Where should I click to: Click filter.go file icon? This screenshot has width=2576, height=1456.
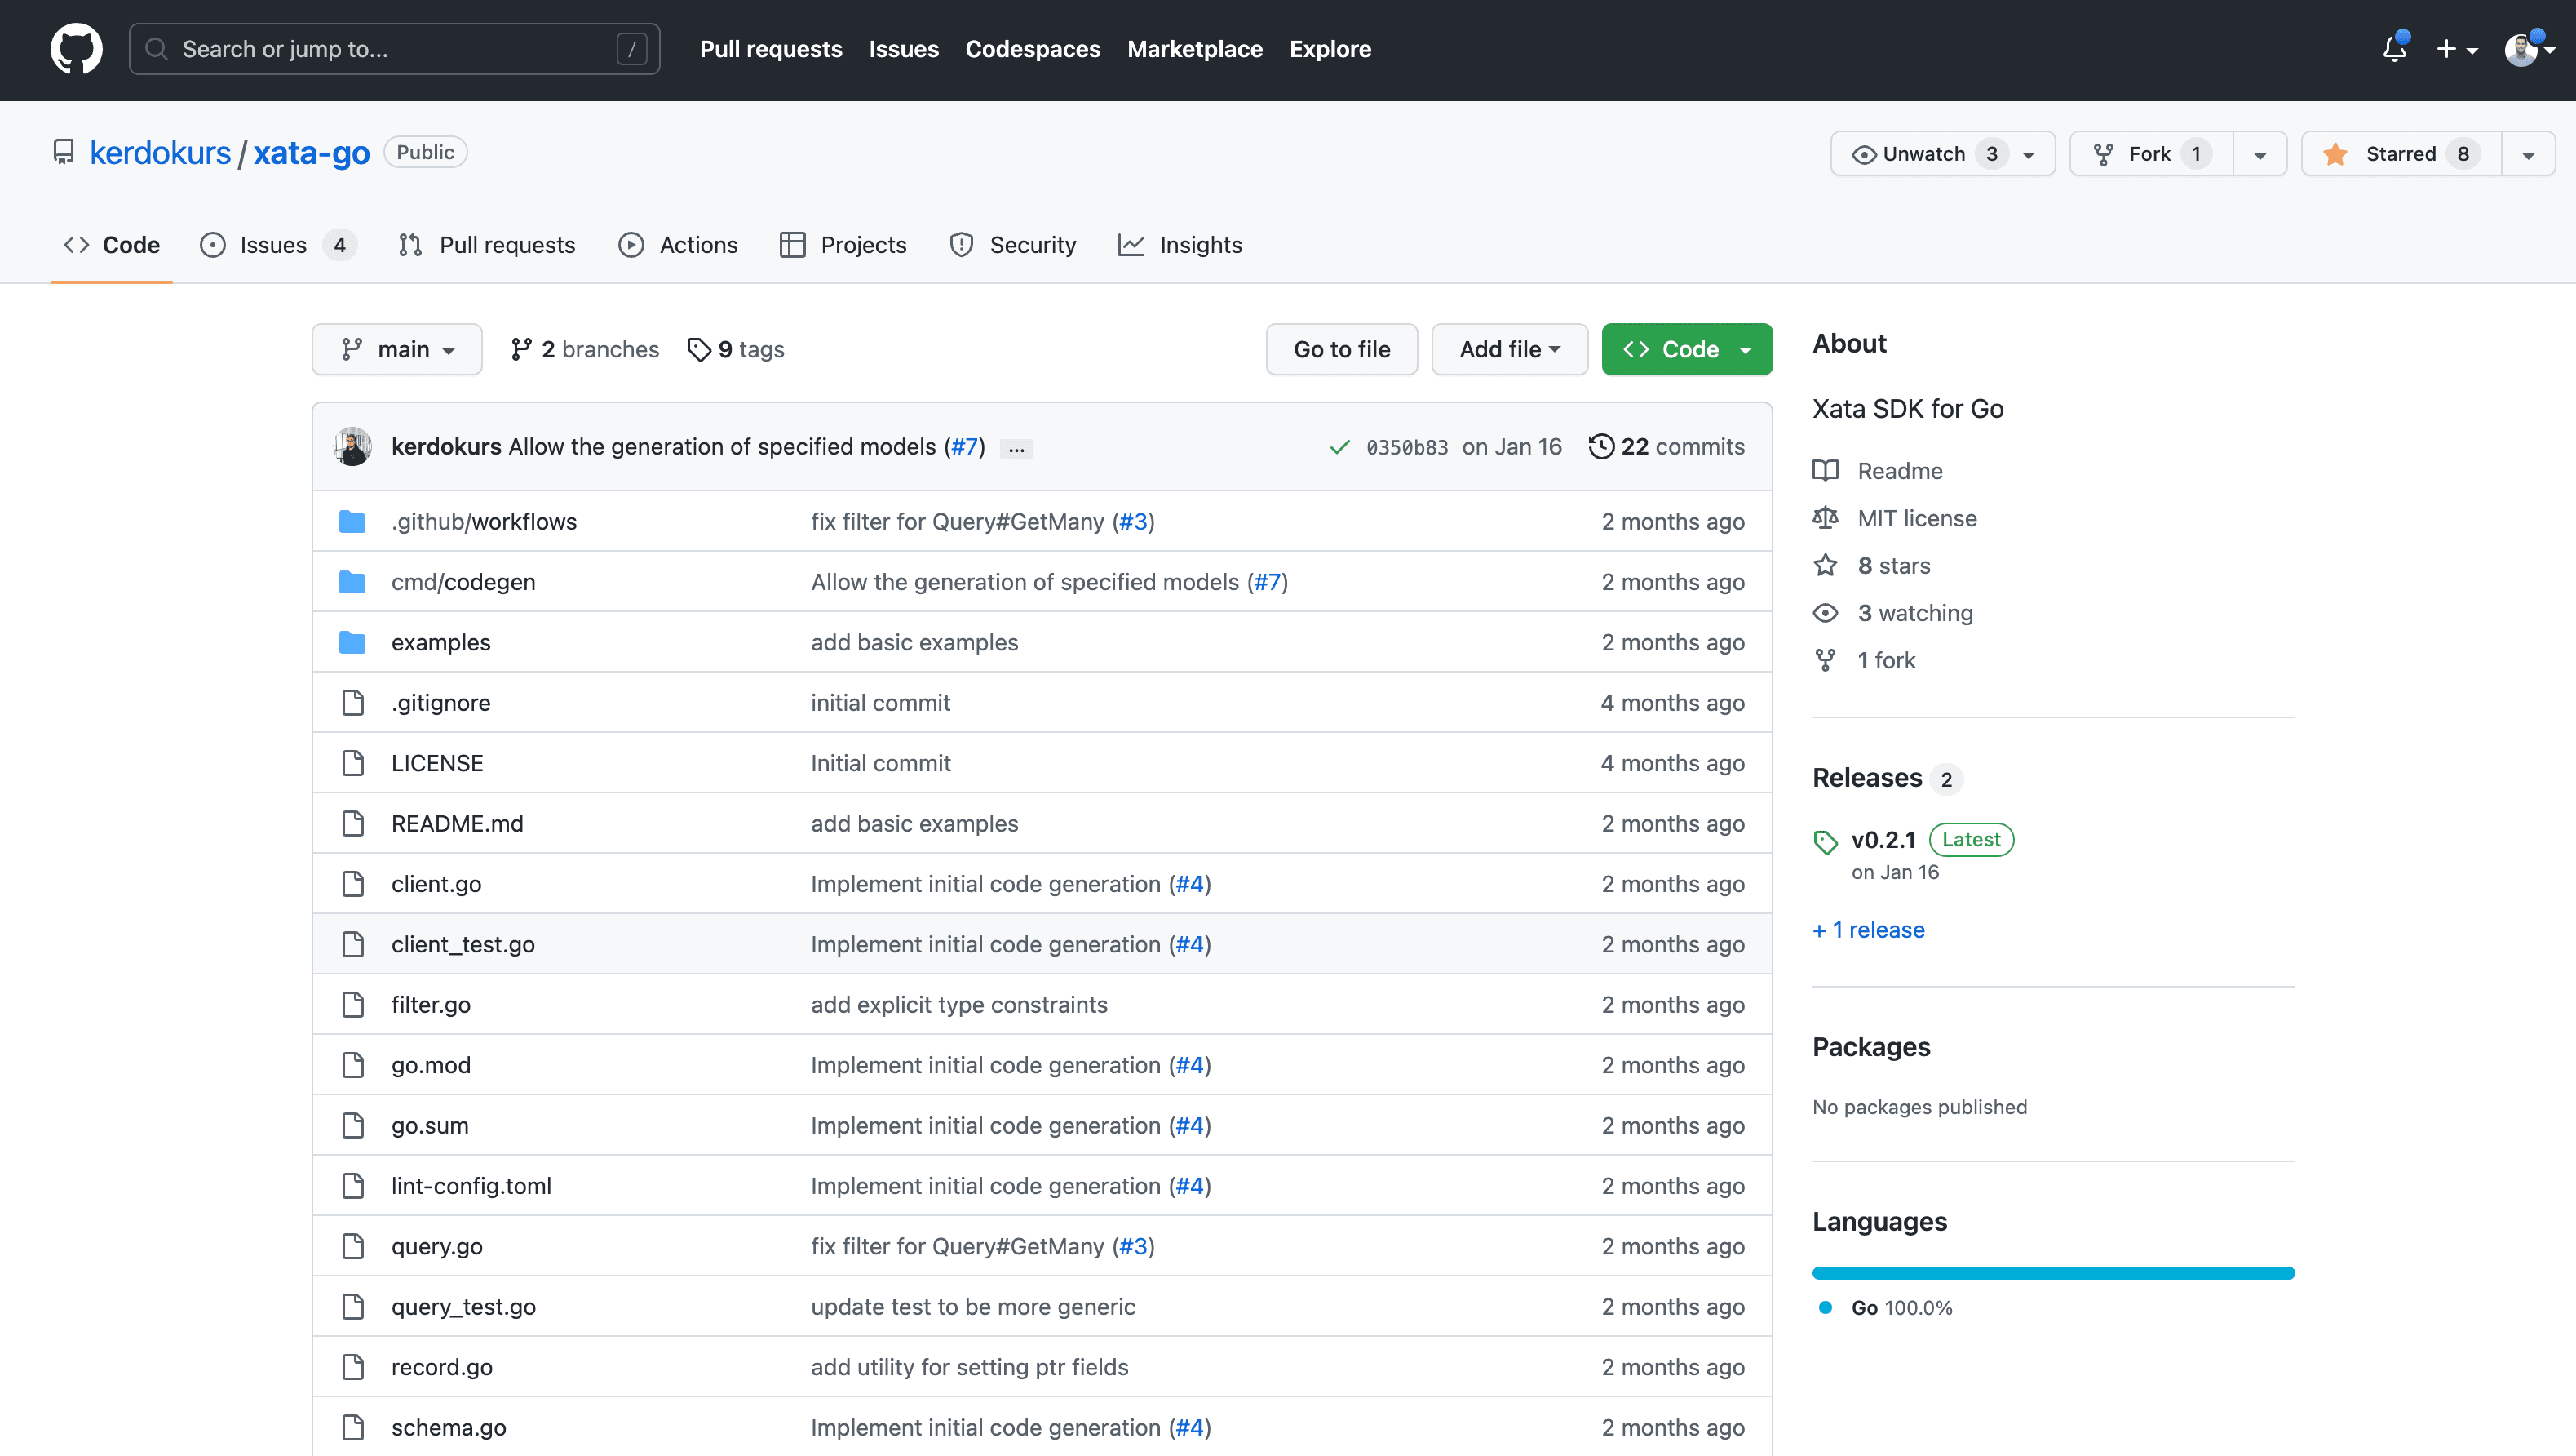353,1004
